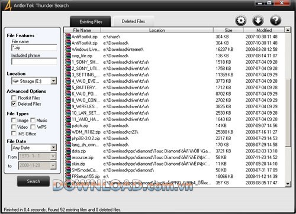Screen dimensions: 296x214
Task: Click zip icon of WDM_R182.zip
Action: tap(68, 132)
